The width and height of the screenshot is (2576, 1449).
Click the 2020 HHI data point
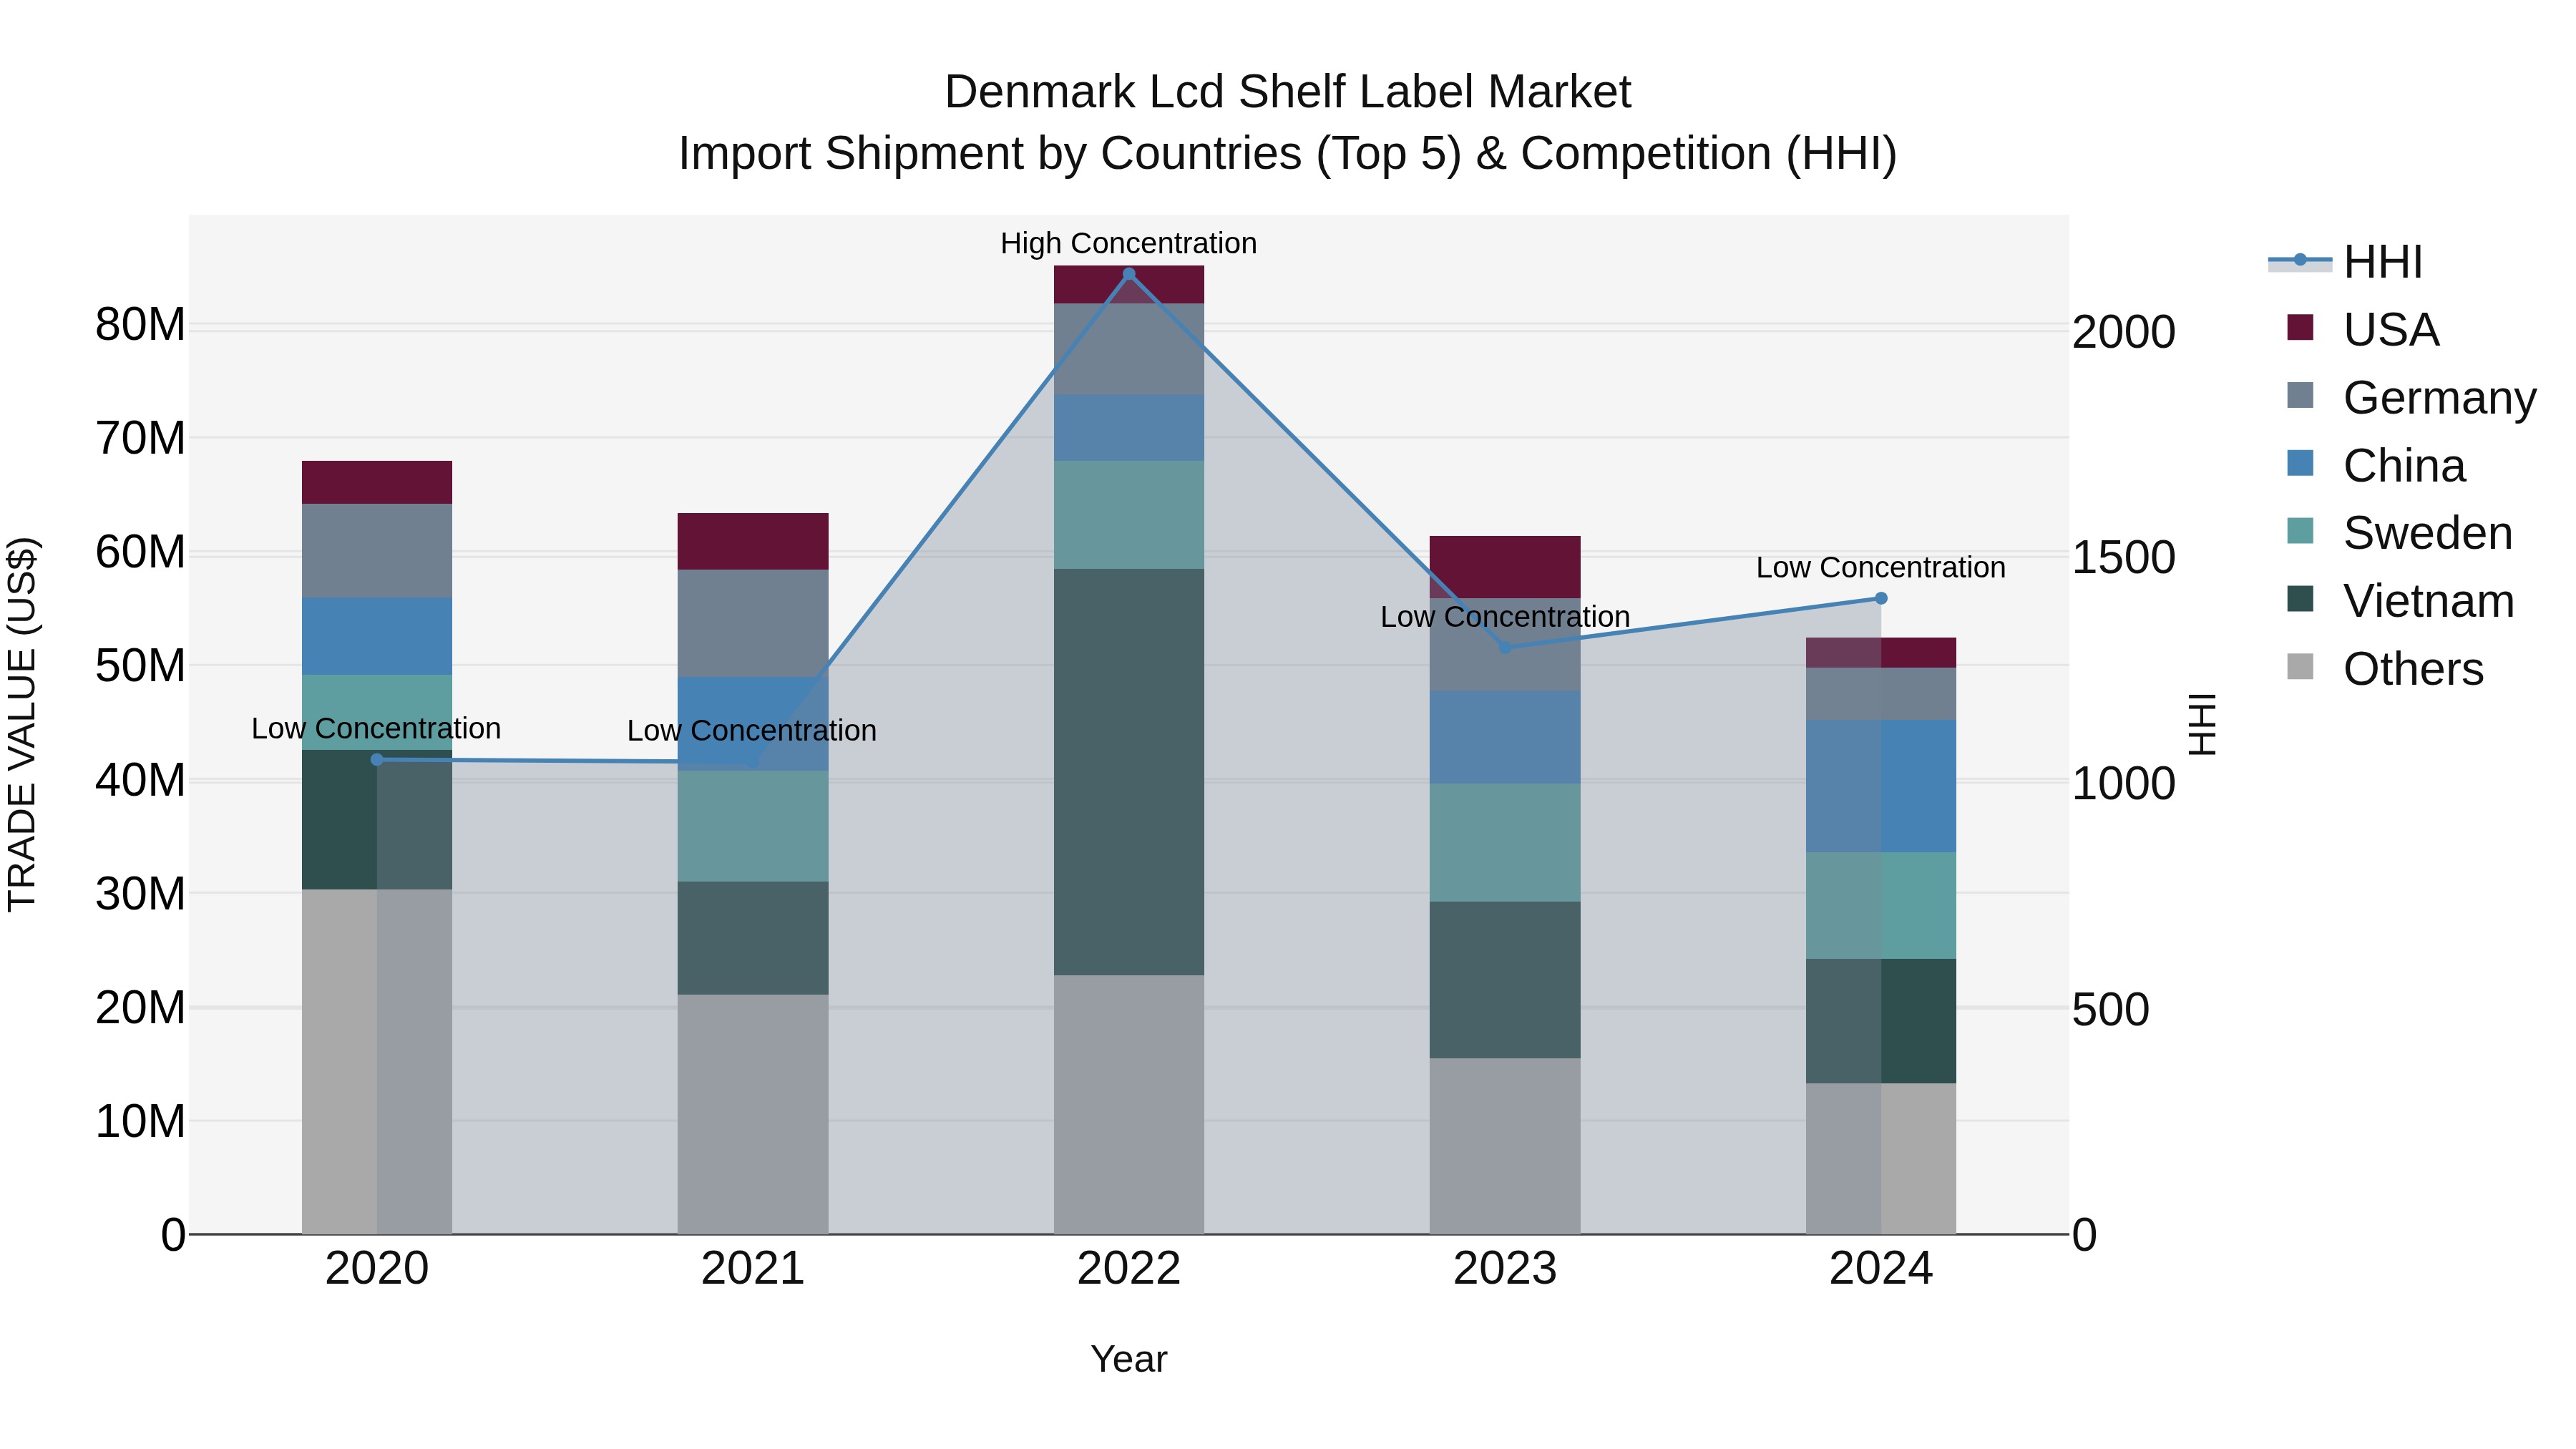[x=377, y=760]
